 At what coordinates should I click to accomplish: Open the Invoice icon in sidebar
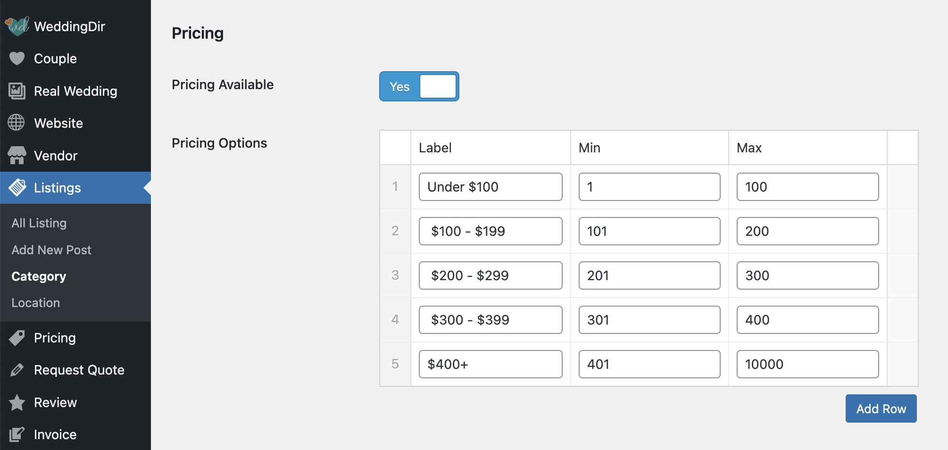point(17,434)
